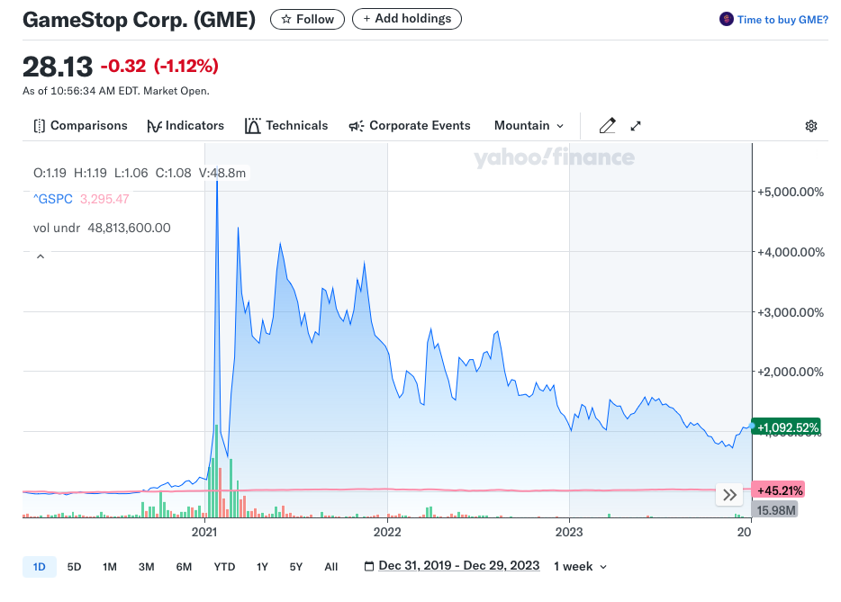Click the 2022 x-axis label
This screenshot has height=602, width=841.
[x=387, y=532]
